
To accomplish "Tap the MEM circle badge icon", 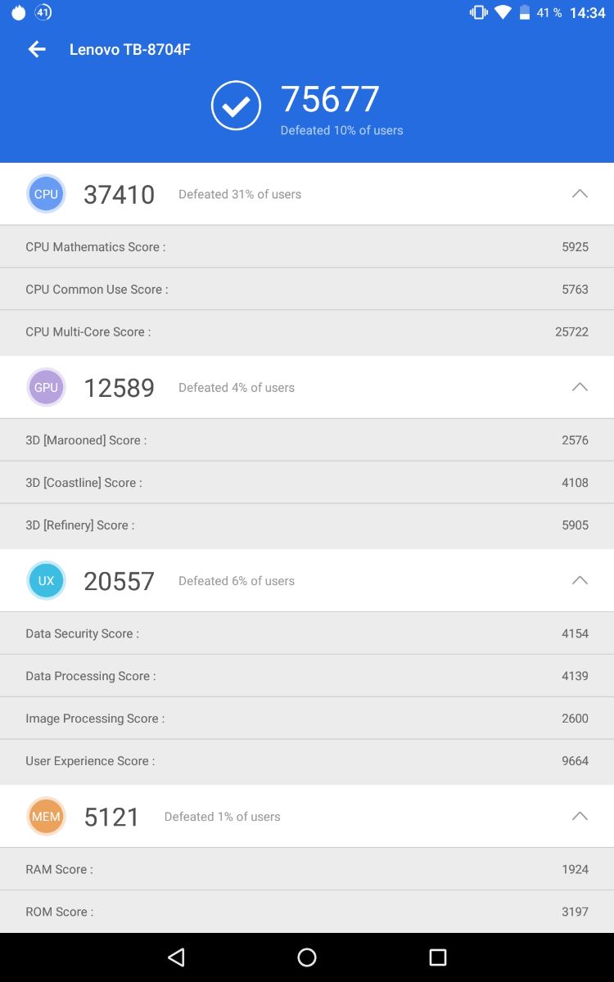I will click(46, 817).
